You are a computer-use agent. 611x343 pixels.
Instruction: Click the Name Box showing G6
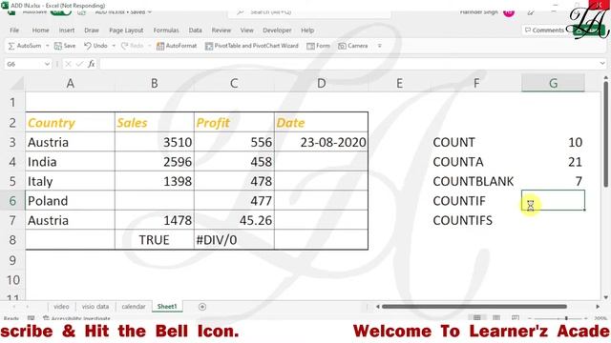pos(24,64)
